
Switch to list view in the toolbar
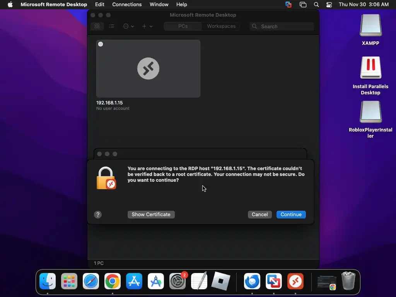[111, 26]
